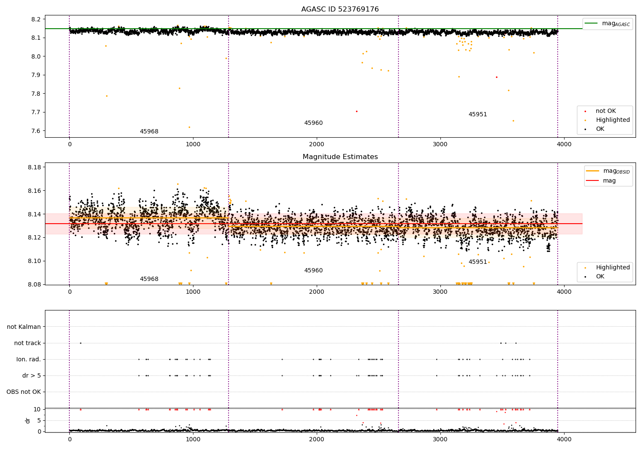Image resolution: width=642 pixels, height=449 pixels.
Task: Click the red 'not OK' legend marker
Action: click(x=585, y=111)
